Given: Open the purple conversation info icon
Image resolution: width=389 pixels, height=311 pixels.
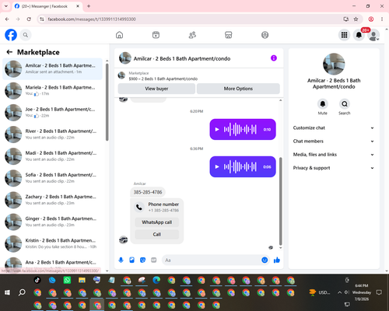Looking at the screenshot, I should tap(274, 58).
